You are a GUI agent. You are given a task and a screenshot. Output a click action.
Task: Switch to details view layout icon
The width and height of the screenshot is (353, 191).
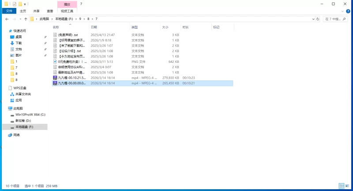point(341,186)
